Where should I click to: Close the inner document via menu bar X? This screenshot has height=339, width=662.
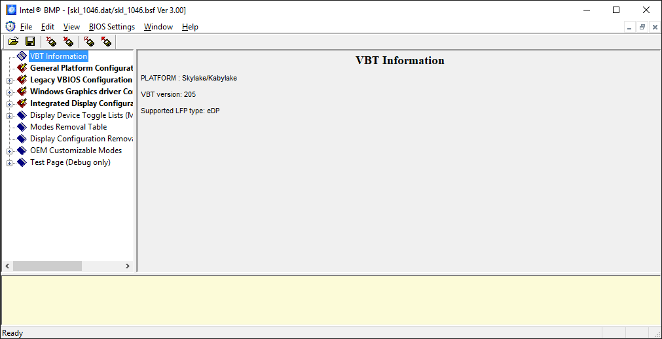[655, 27]
